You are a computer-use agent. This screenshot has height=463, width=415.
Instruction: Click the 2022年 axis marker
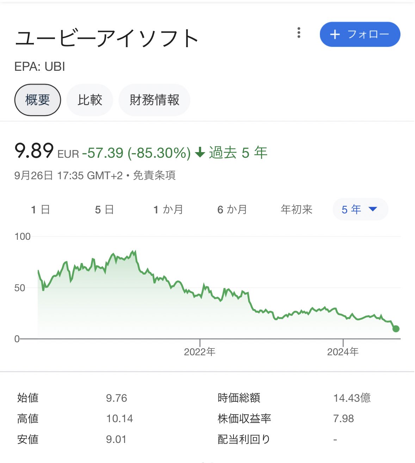coord(200,352)
